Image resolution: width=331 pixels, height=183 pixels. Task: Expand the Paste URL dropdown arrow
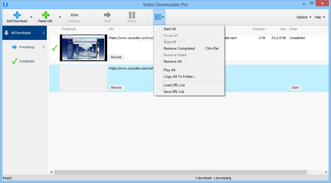[x=60, y=17]
